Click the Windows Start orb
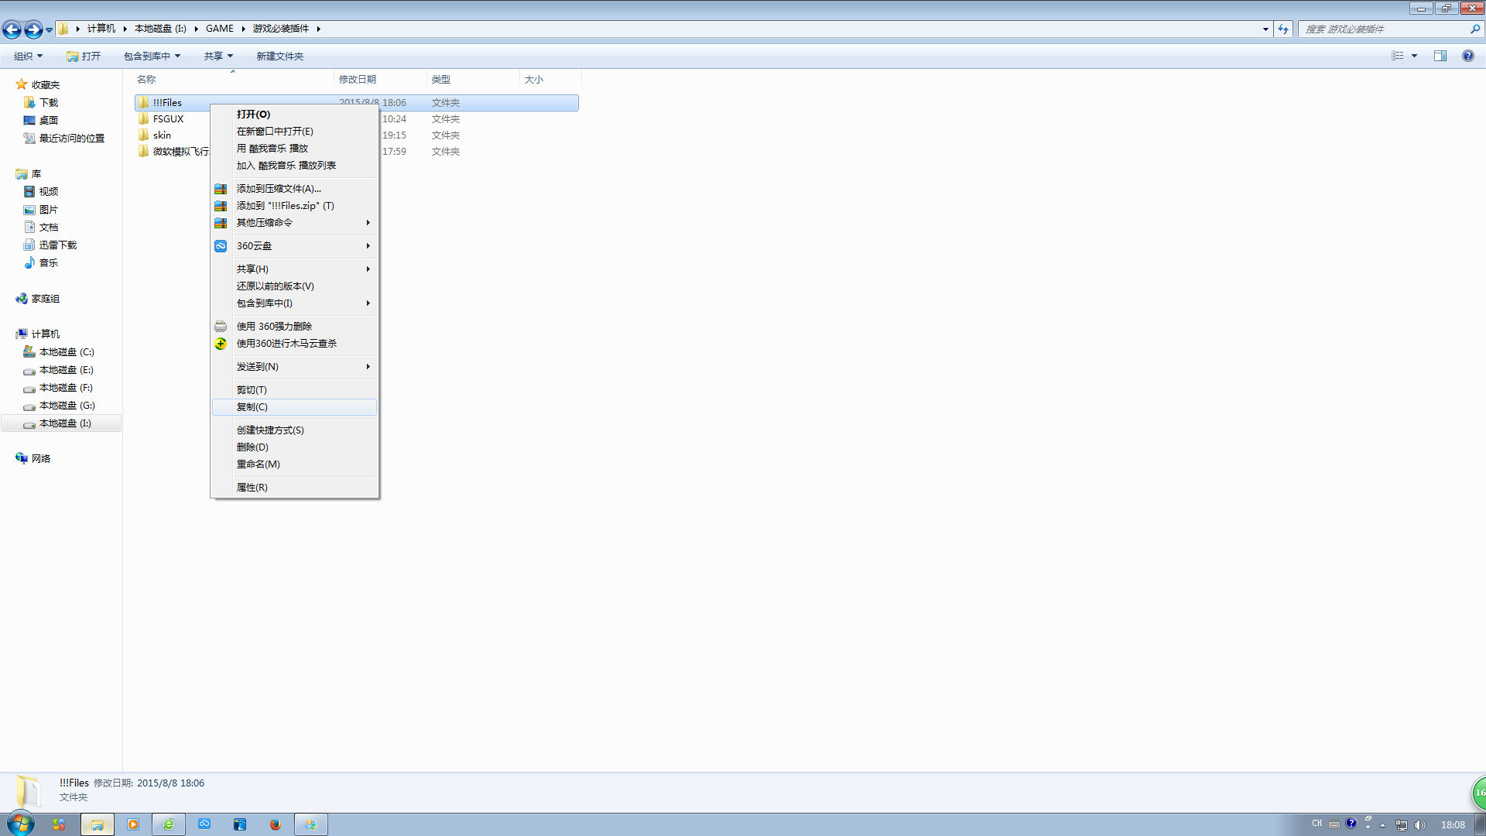This screenshot has height=836, width=1486. pos(21,824)
